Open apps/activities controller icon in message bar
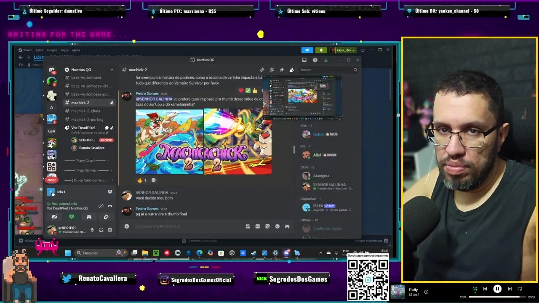Viewport: 539px width, 303px height. pyautogui.click(x=287, y=226)
